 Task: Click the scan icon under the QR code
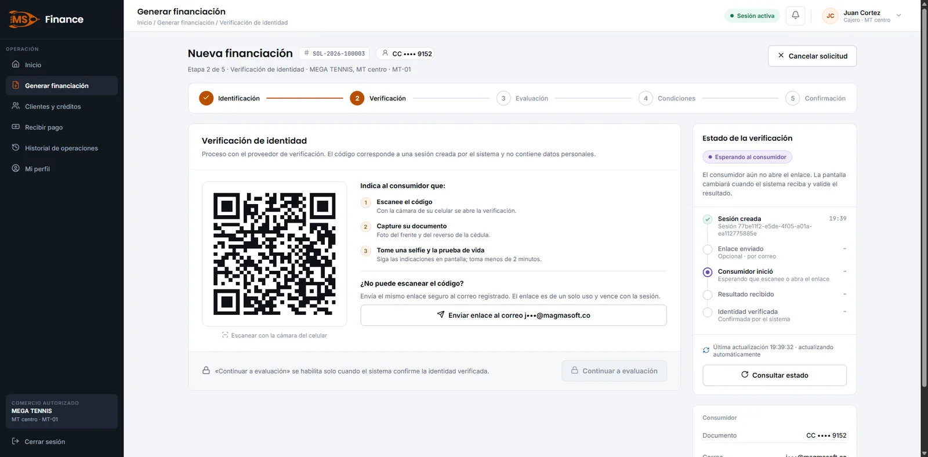tap(225, 335)
